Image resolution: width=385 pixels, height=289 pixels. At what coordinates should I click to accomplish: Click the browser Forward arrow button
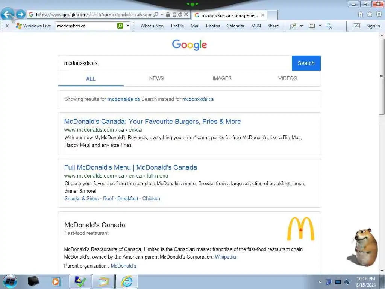(x=21, y=14)
